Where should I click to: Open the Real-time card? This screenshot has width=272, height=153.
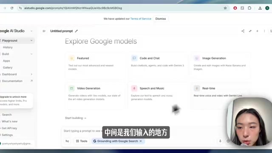(x=221, y=96)
